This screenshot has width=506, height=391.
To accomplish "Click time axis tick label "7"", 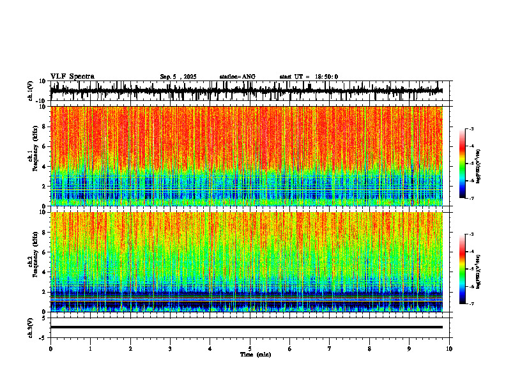I will click(x=330, y=349).
